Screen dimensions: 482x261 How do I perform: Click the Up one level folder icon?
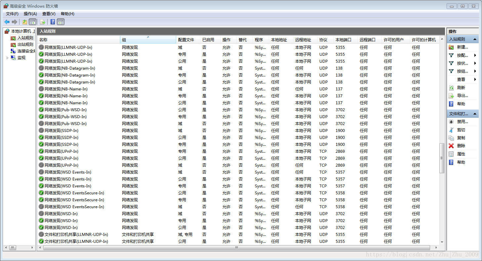pyautogui.click(x=25, y=22)
